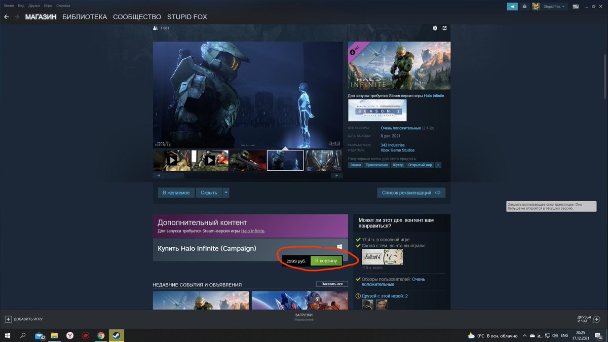Viewport: 608px width, 342px height.
Task: Switch to Big Picture mode
Action: (x=577, y=7)
